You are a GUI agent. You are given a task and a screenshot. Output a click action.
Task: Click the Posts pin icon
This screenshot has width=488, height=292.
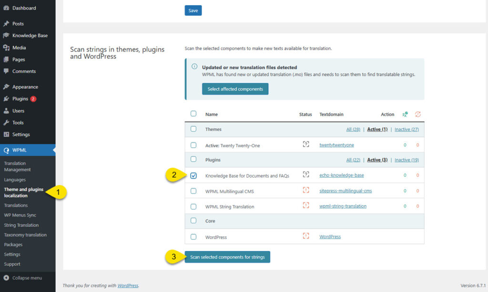(6, 24)
